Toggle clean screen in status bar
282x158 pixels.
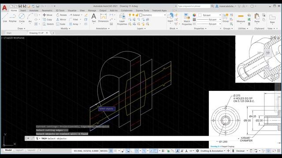pos(274,151)
